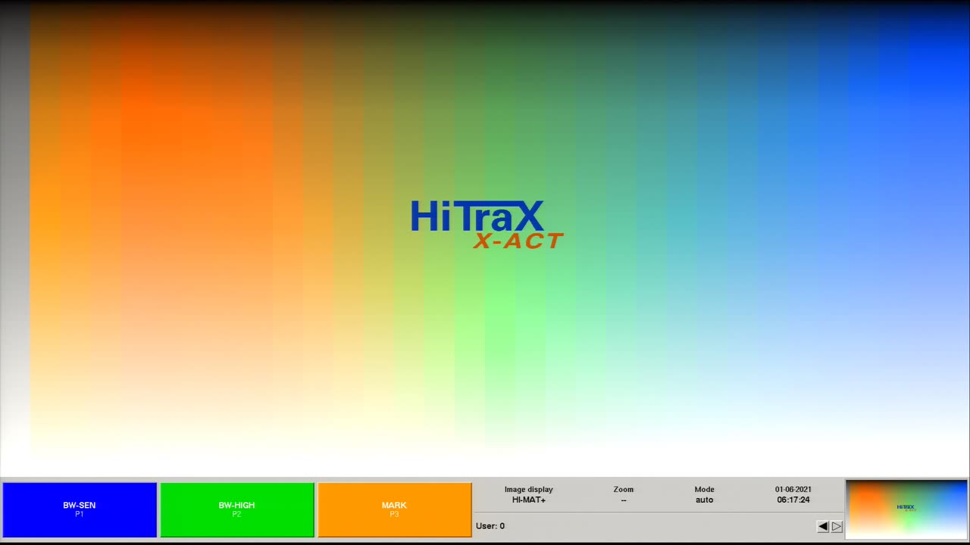Click the auto mode value
This screenshot has height=545, width=970.
point(704,500)
